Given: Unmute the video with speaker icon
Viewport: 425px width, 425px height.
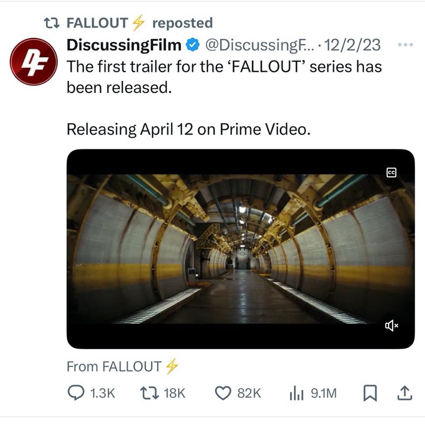Looking at the screenshot, I should (391, 325).
